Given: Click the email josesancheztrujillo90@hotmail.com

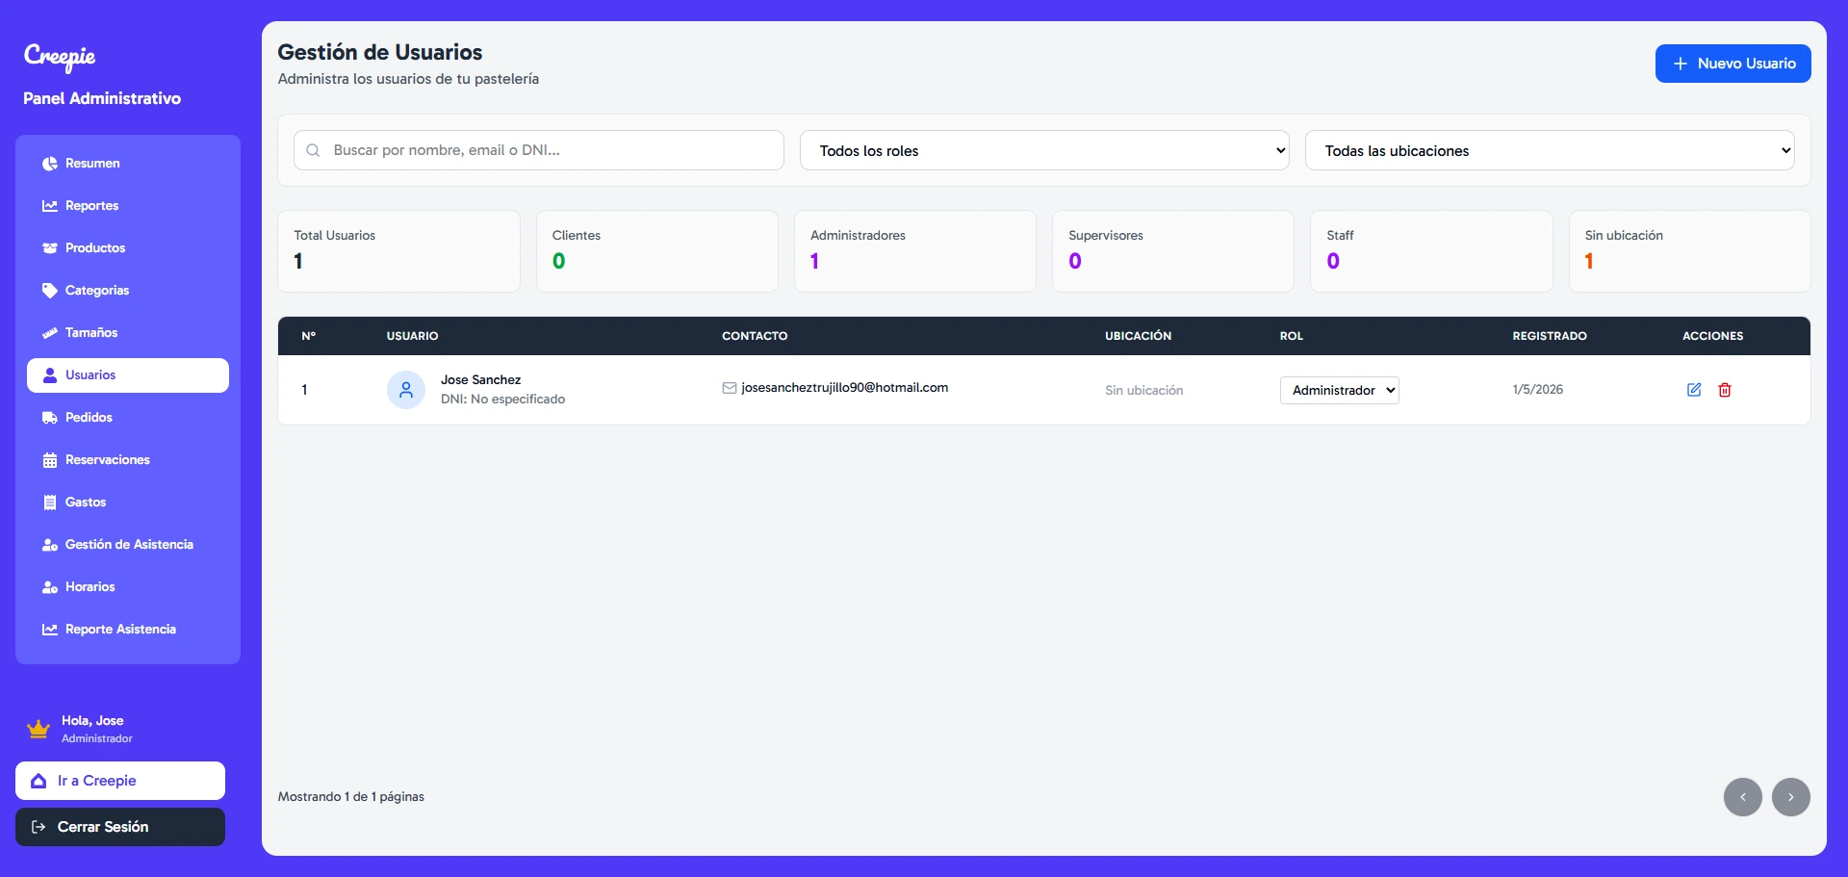Looking at the screenshot, I should (x=845, y=388).
